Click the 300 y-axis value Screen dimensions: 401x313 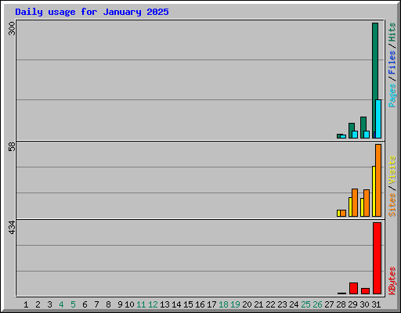[12, 29]
